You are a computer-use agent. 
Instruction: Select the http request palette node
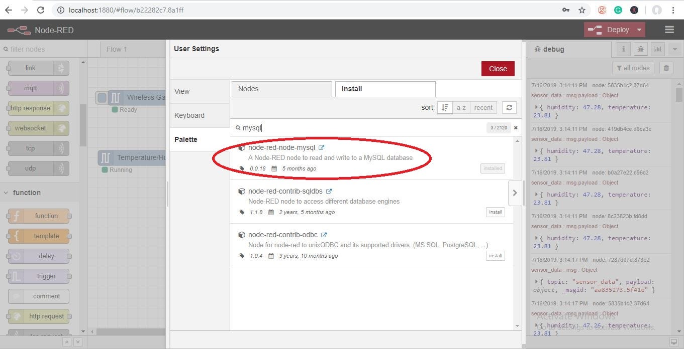click(39, 316)
